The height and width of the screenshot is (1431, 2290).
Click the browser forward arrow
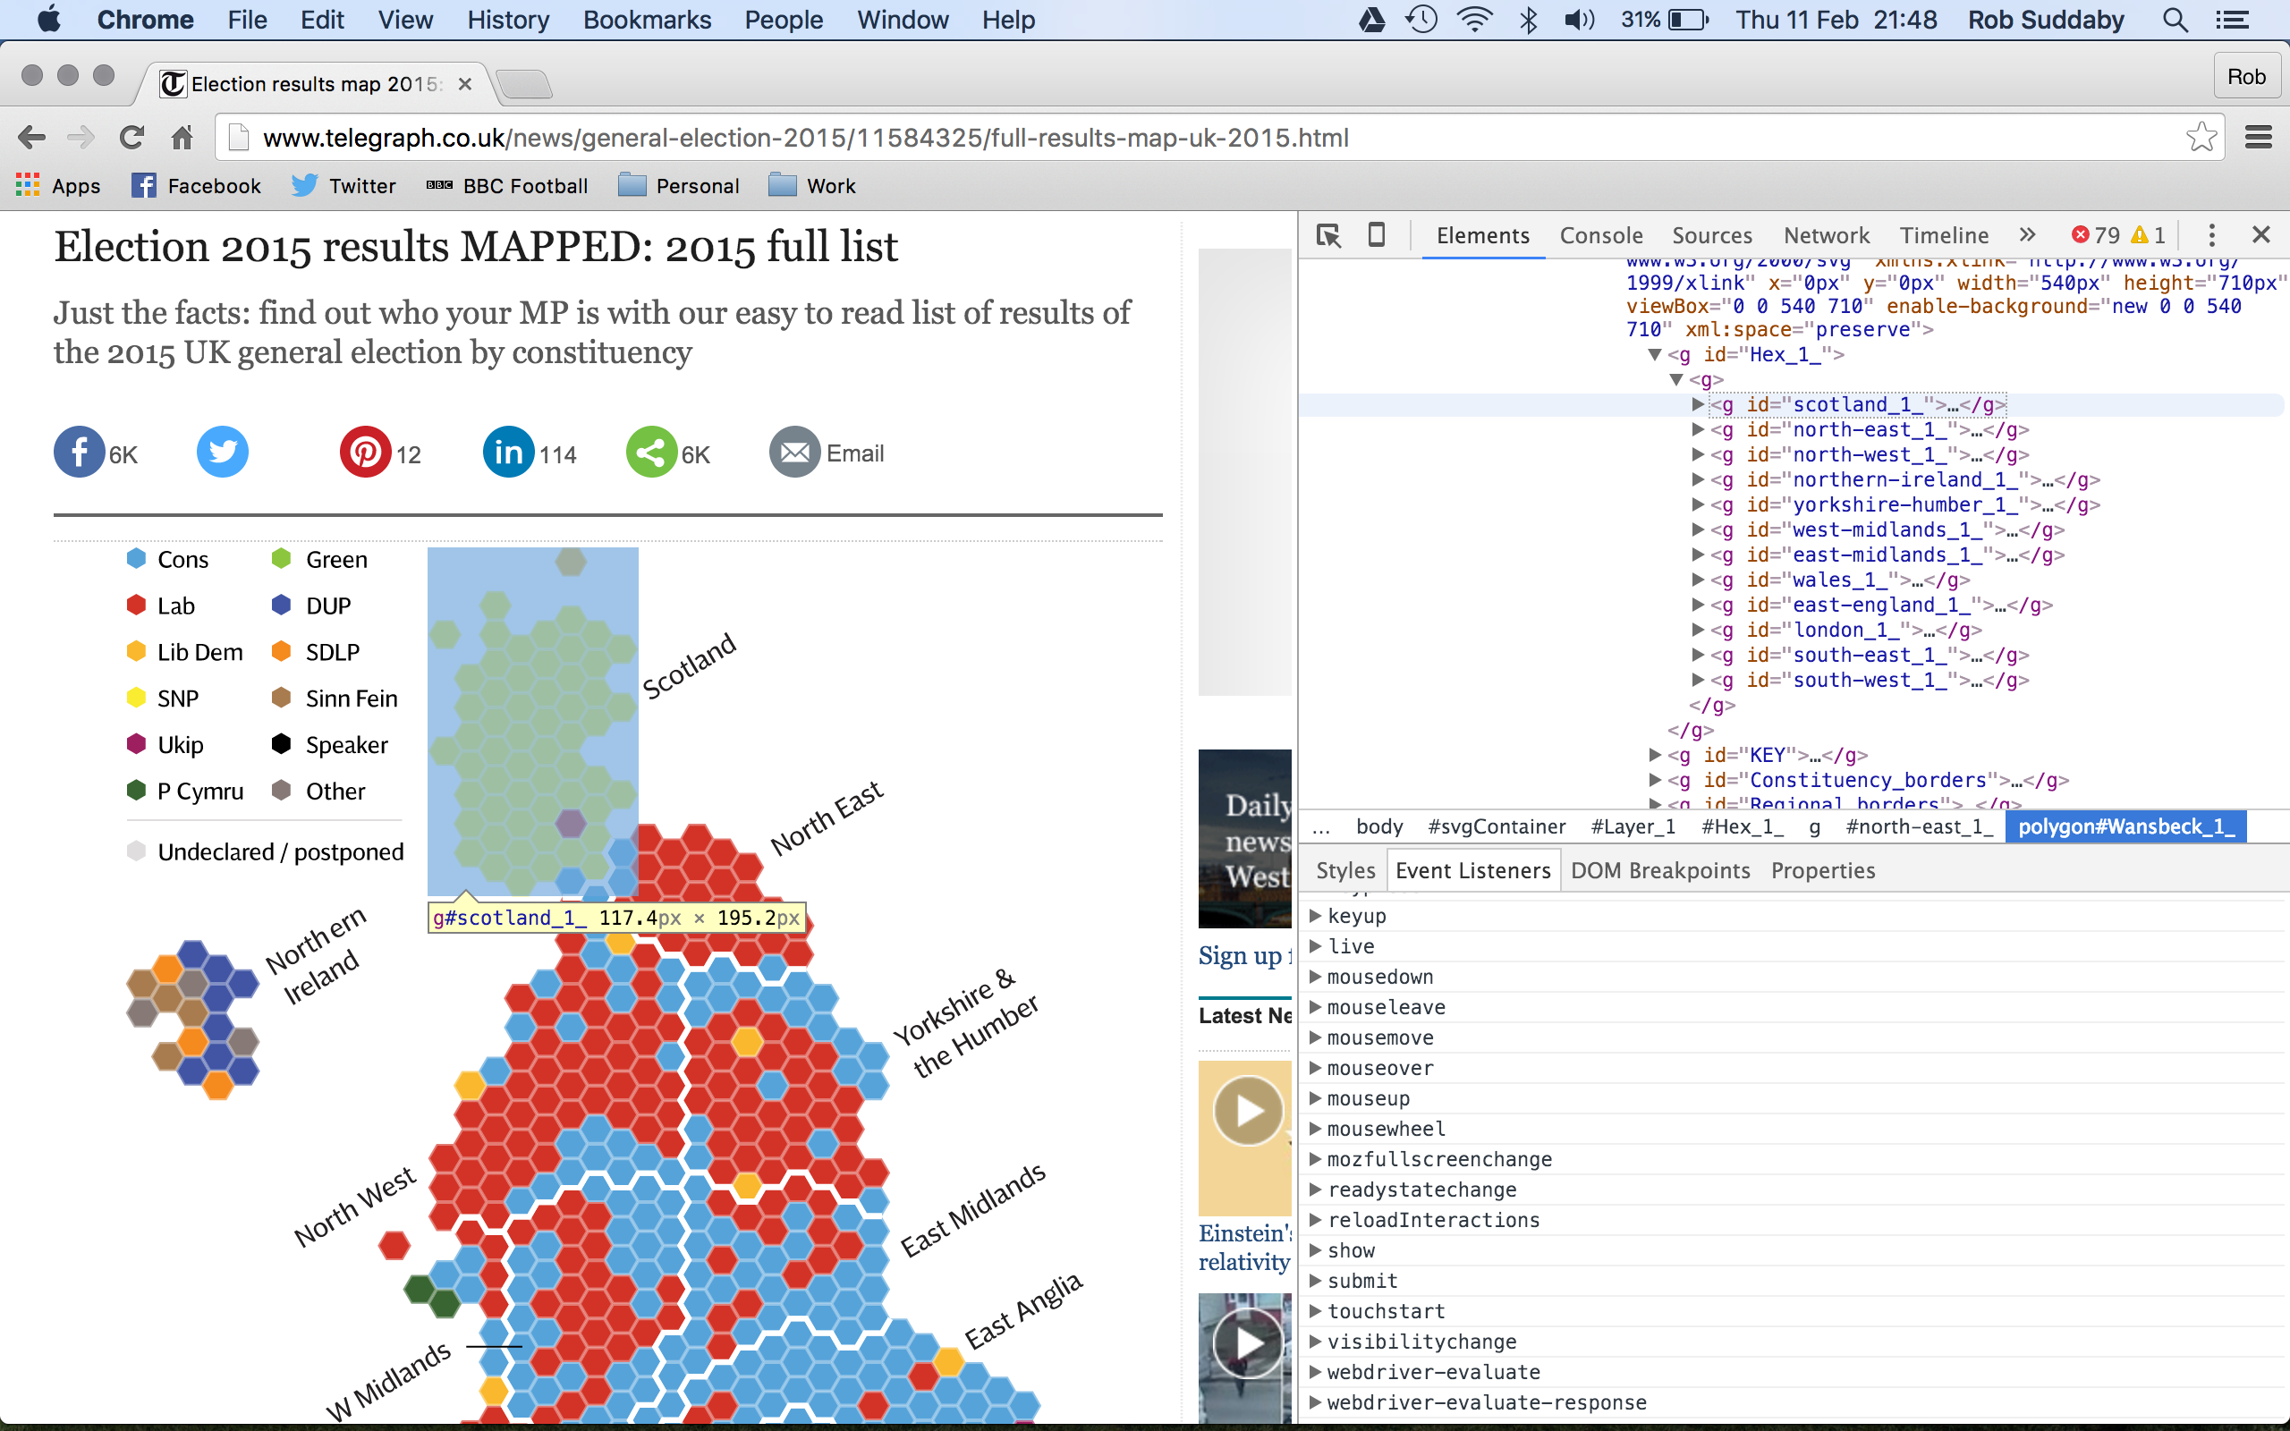[81, 138]
